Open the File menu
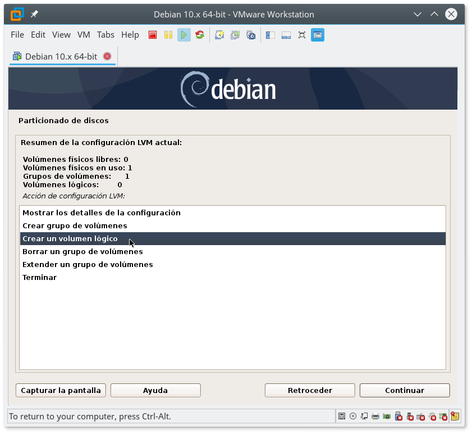The width and height of the screenshot is (472, 434). tap(17, 35)
